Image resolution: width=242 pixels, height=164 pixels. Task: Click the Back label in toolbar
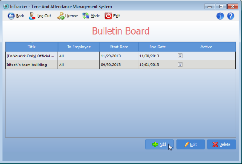(20, 16)
